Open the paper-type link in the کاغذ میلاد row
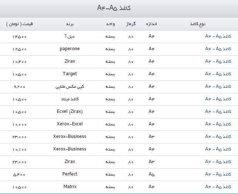 (218, 99)
